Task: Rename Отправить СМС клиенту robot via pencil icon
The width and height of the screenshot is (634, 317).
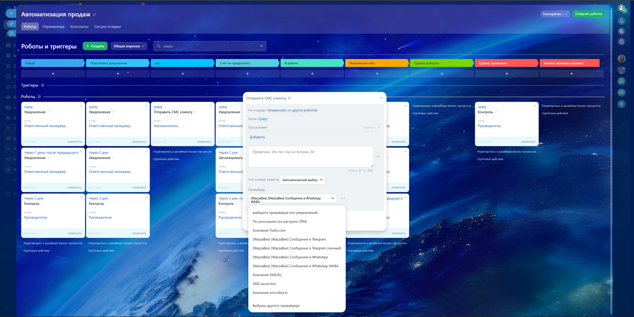Action: 196,112
